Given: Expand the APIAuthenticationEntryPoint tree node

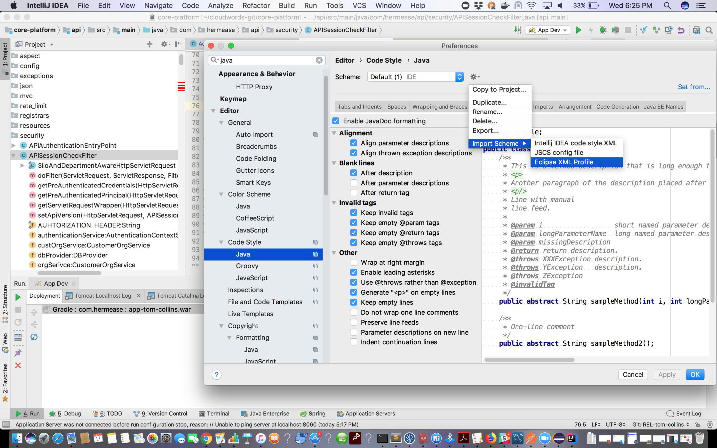Looking at the screenshot, I should click(x=14, y=145).
